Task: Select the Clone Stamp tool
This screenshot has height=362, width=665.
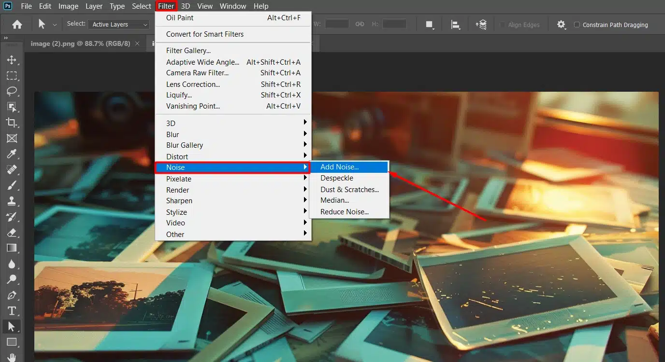Action: pos(12,201)
